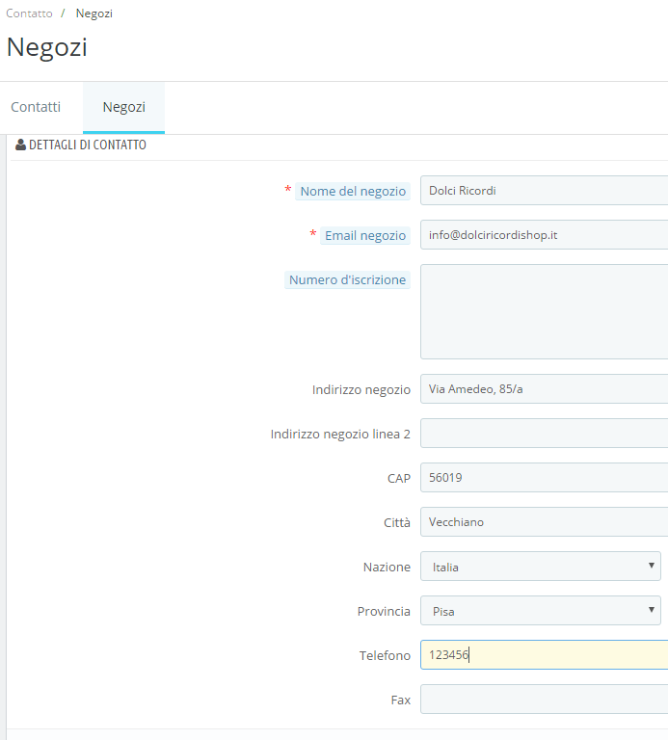Viewport: 668px width, 740px height.
Task: Click the Numero d'iscrizione help label
Action: click(x=348, y=279)
